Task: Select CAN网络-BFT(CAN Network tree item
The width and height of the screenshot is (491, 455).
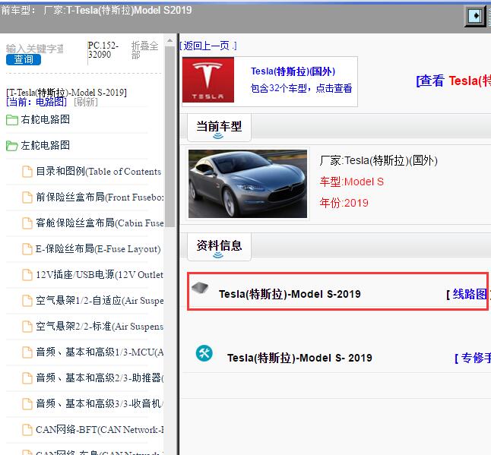Action: click(x=100, y=430)
